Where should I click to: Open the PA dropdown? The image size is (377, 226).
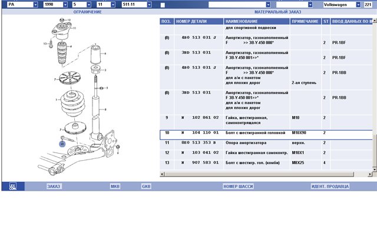35,5
